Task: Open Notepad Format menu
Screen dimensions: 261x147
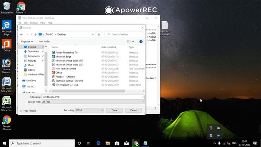Action: point(34,23)
